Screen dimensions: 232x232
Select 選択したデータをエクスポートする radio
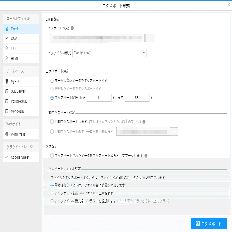tap(52, 89)
